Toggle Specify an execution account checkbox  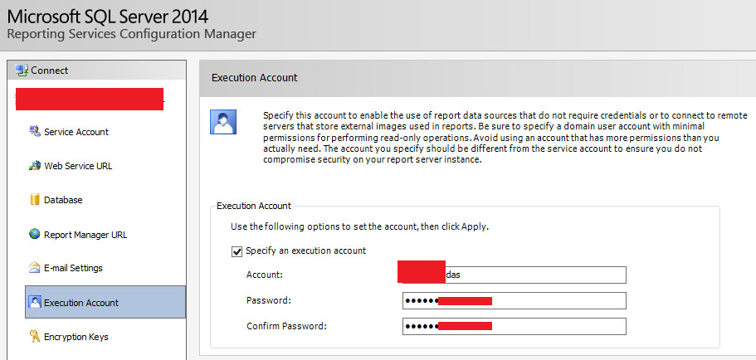pyautogui.click(x=237, y=251)
